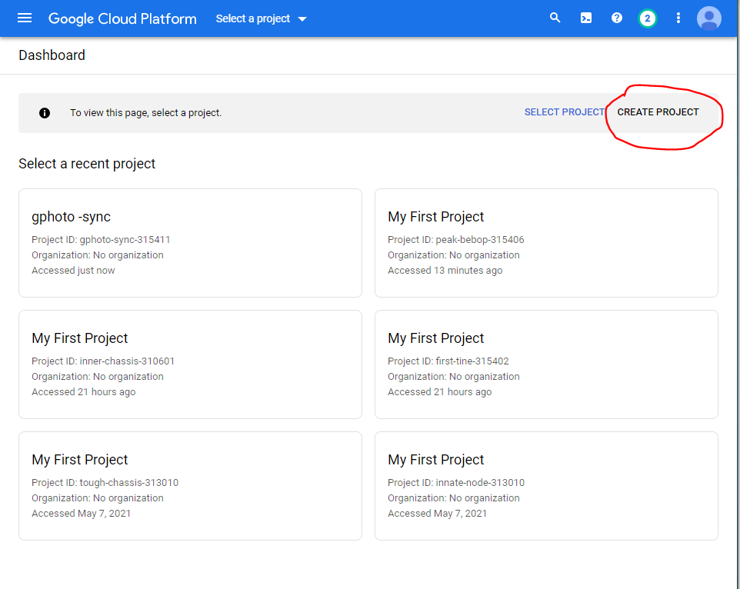Click the SELECT PROJECT link
The image size is (740, 589).
click(x=564, y=112)
